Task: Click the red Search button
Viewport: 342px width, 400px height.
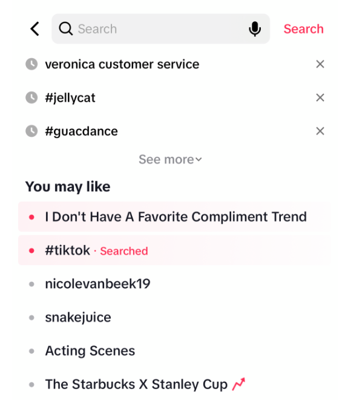Action: (303, 29)
